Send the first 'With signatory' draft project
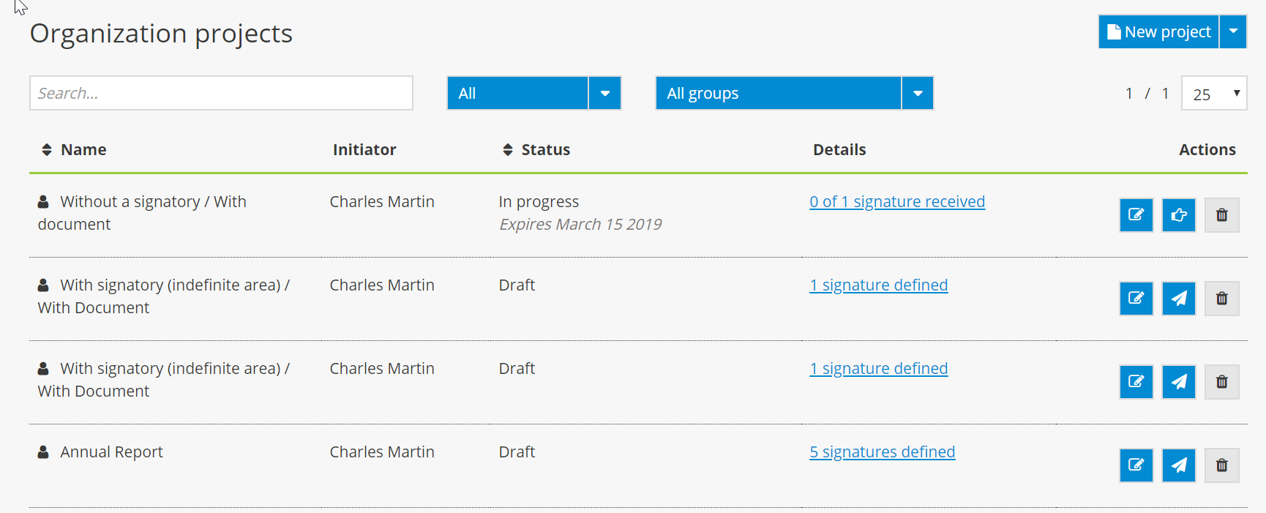 coord(1178,298)
